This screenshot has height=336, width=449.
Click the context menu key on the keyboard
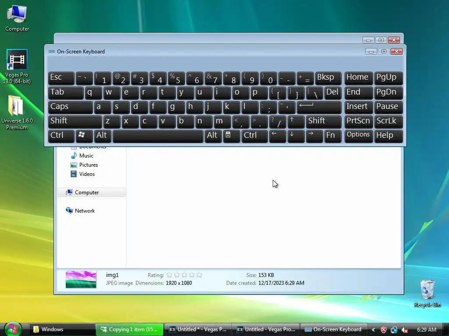coord(232,136)
